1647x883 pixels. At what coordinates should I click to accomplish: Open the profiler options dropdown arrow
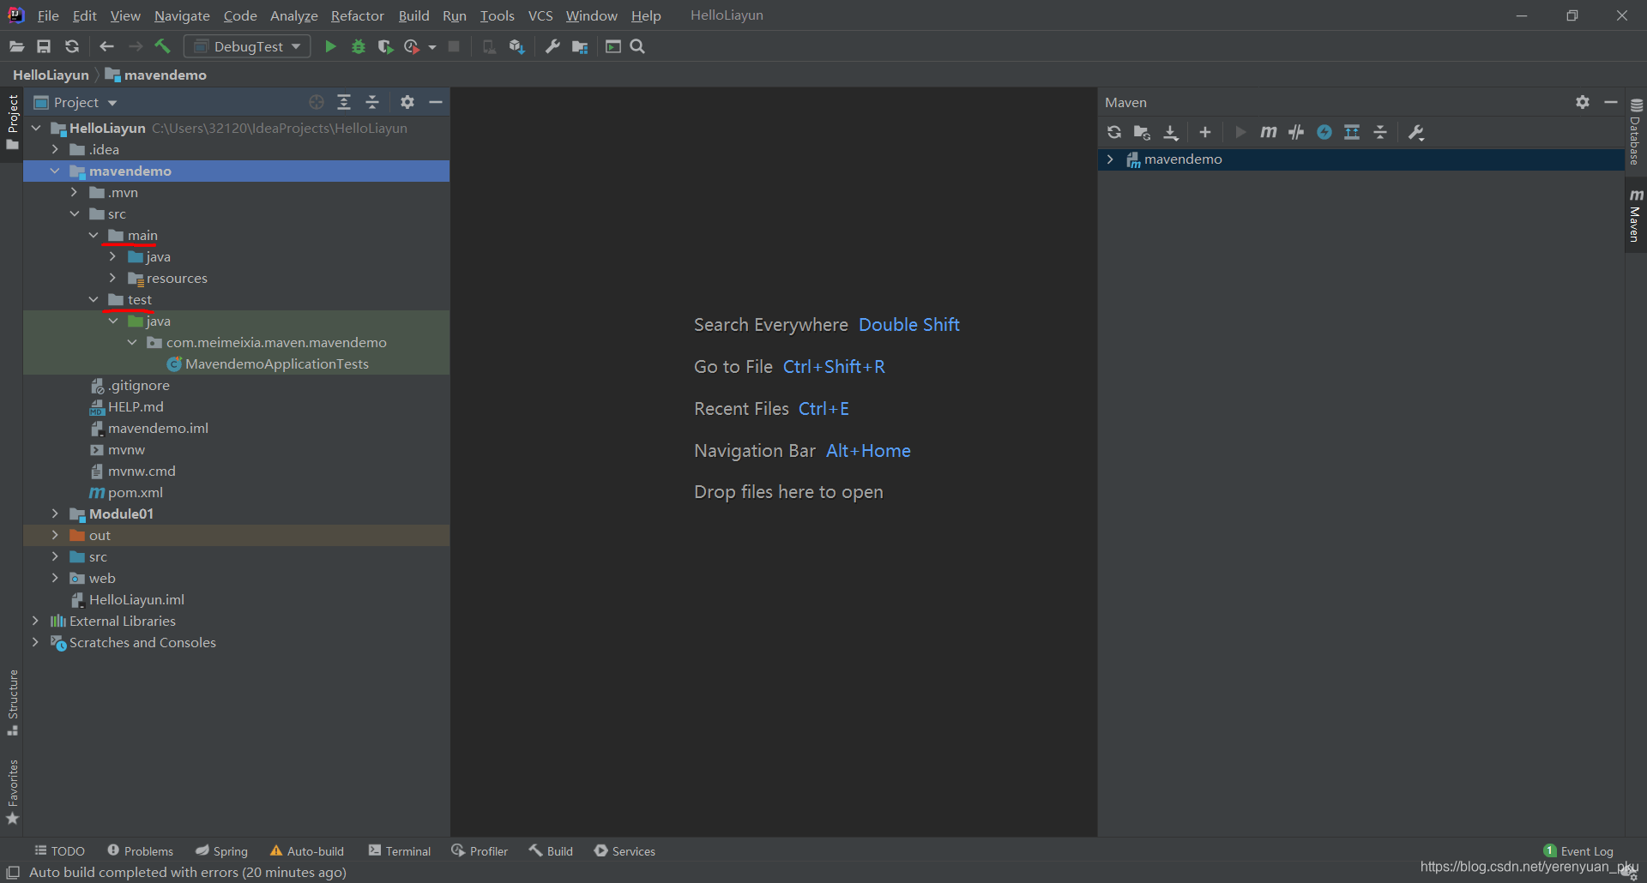(431, 47)
